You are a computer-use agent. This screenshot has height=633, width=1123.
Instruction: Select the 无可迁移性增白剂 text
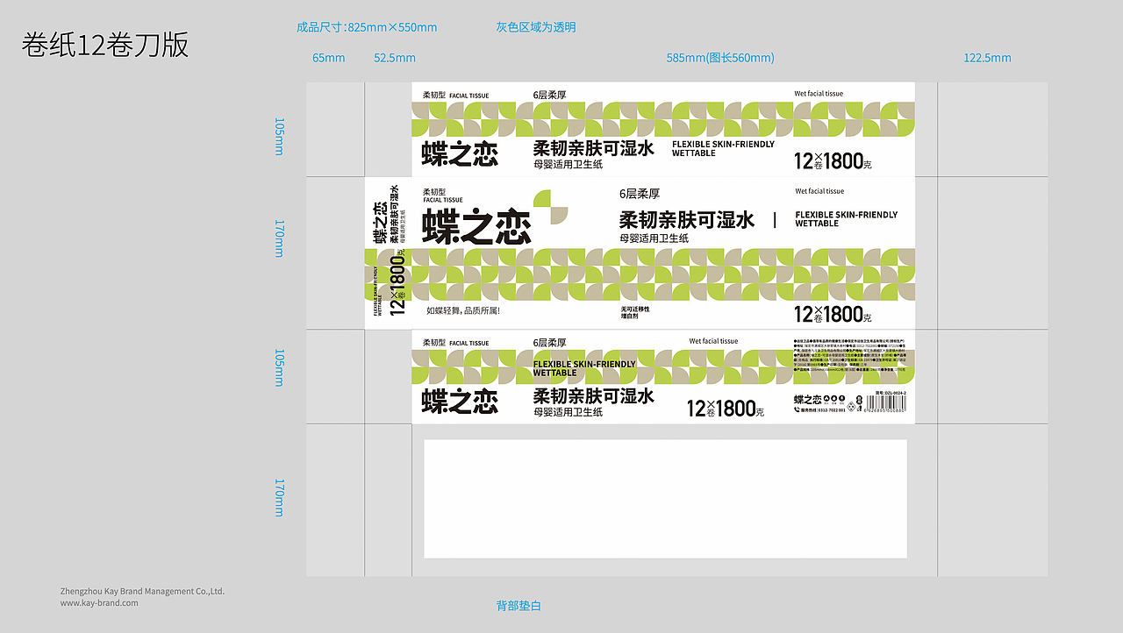(635, 312)
